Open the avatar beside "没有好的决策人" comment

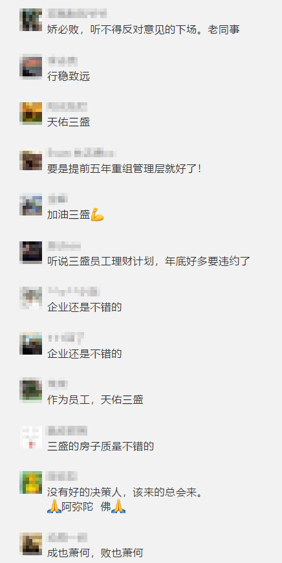tap(31, 483)
